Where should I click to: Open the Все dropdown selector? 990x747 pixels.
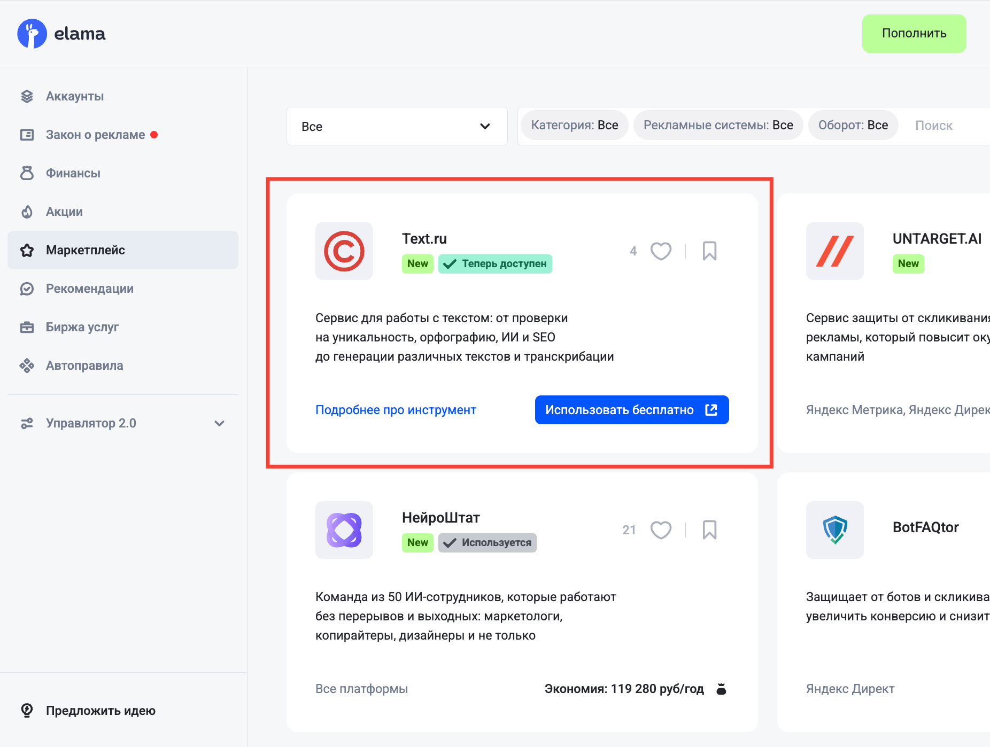pos(397,126)
